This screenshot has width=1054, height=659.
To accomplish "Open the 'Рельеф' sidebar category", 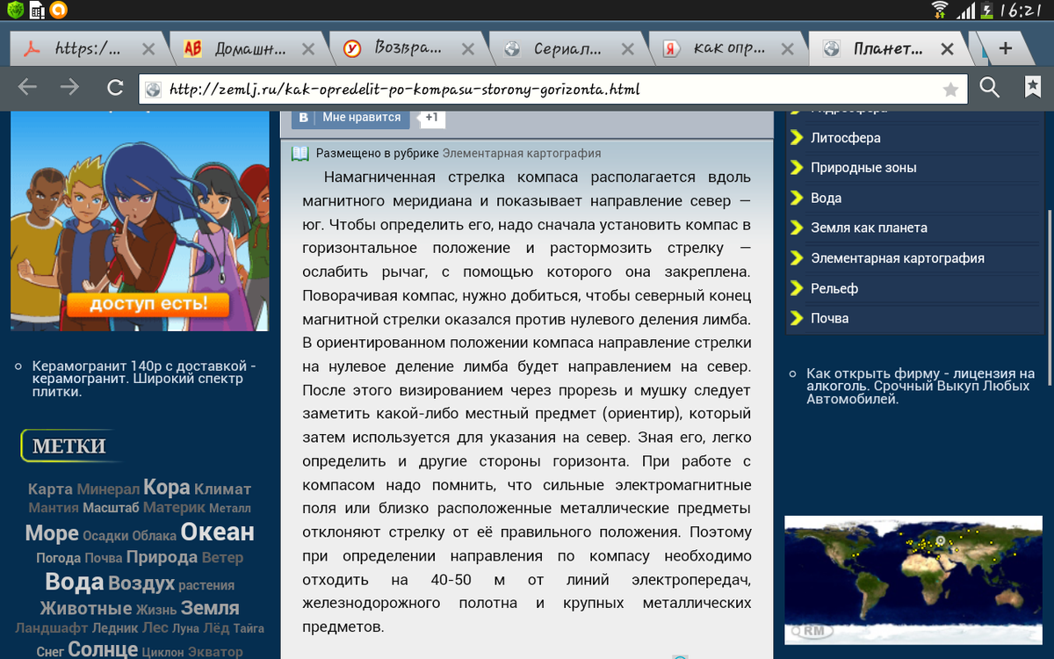I will [x=834, y=288].
